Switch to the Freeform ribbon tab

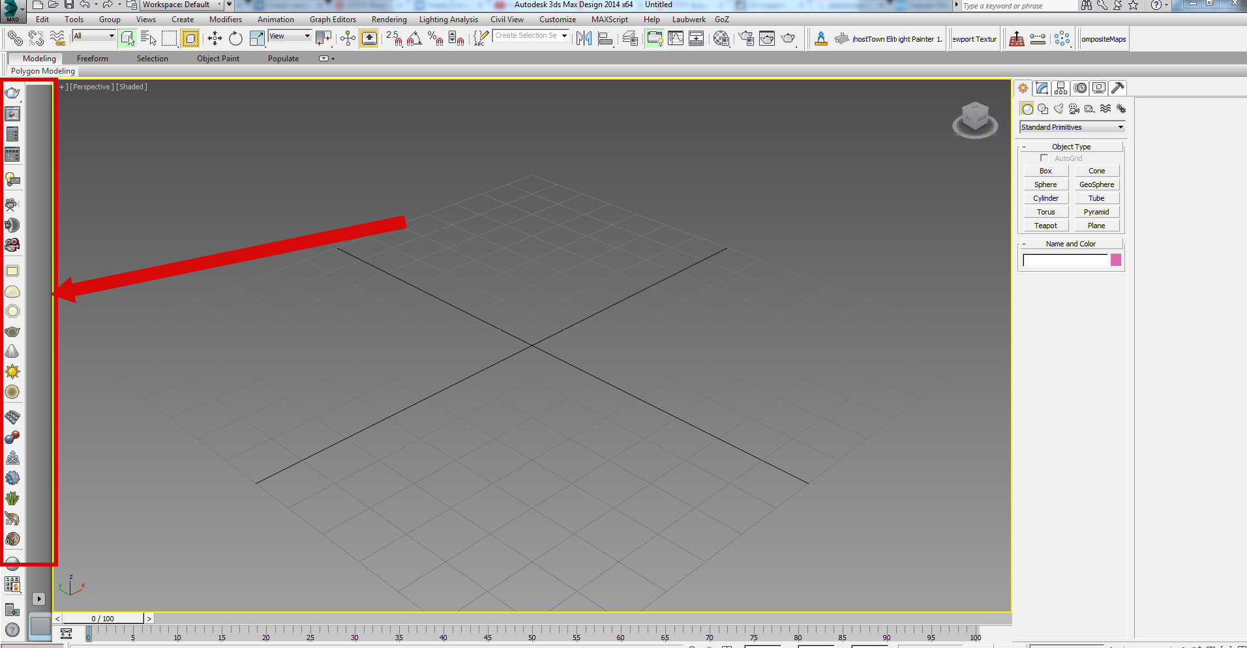pos(93,59)
